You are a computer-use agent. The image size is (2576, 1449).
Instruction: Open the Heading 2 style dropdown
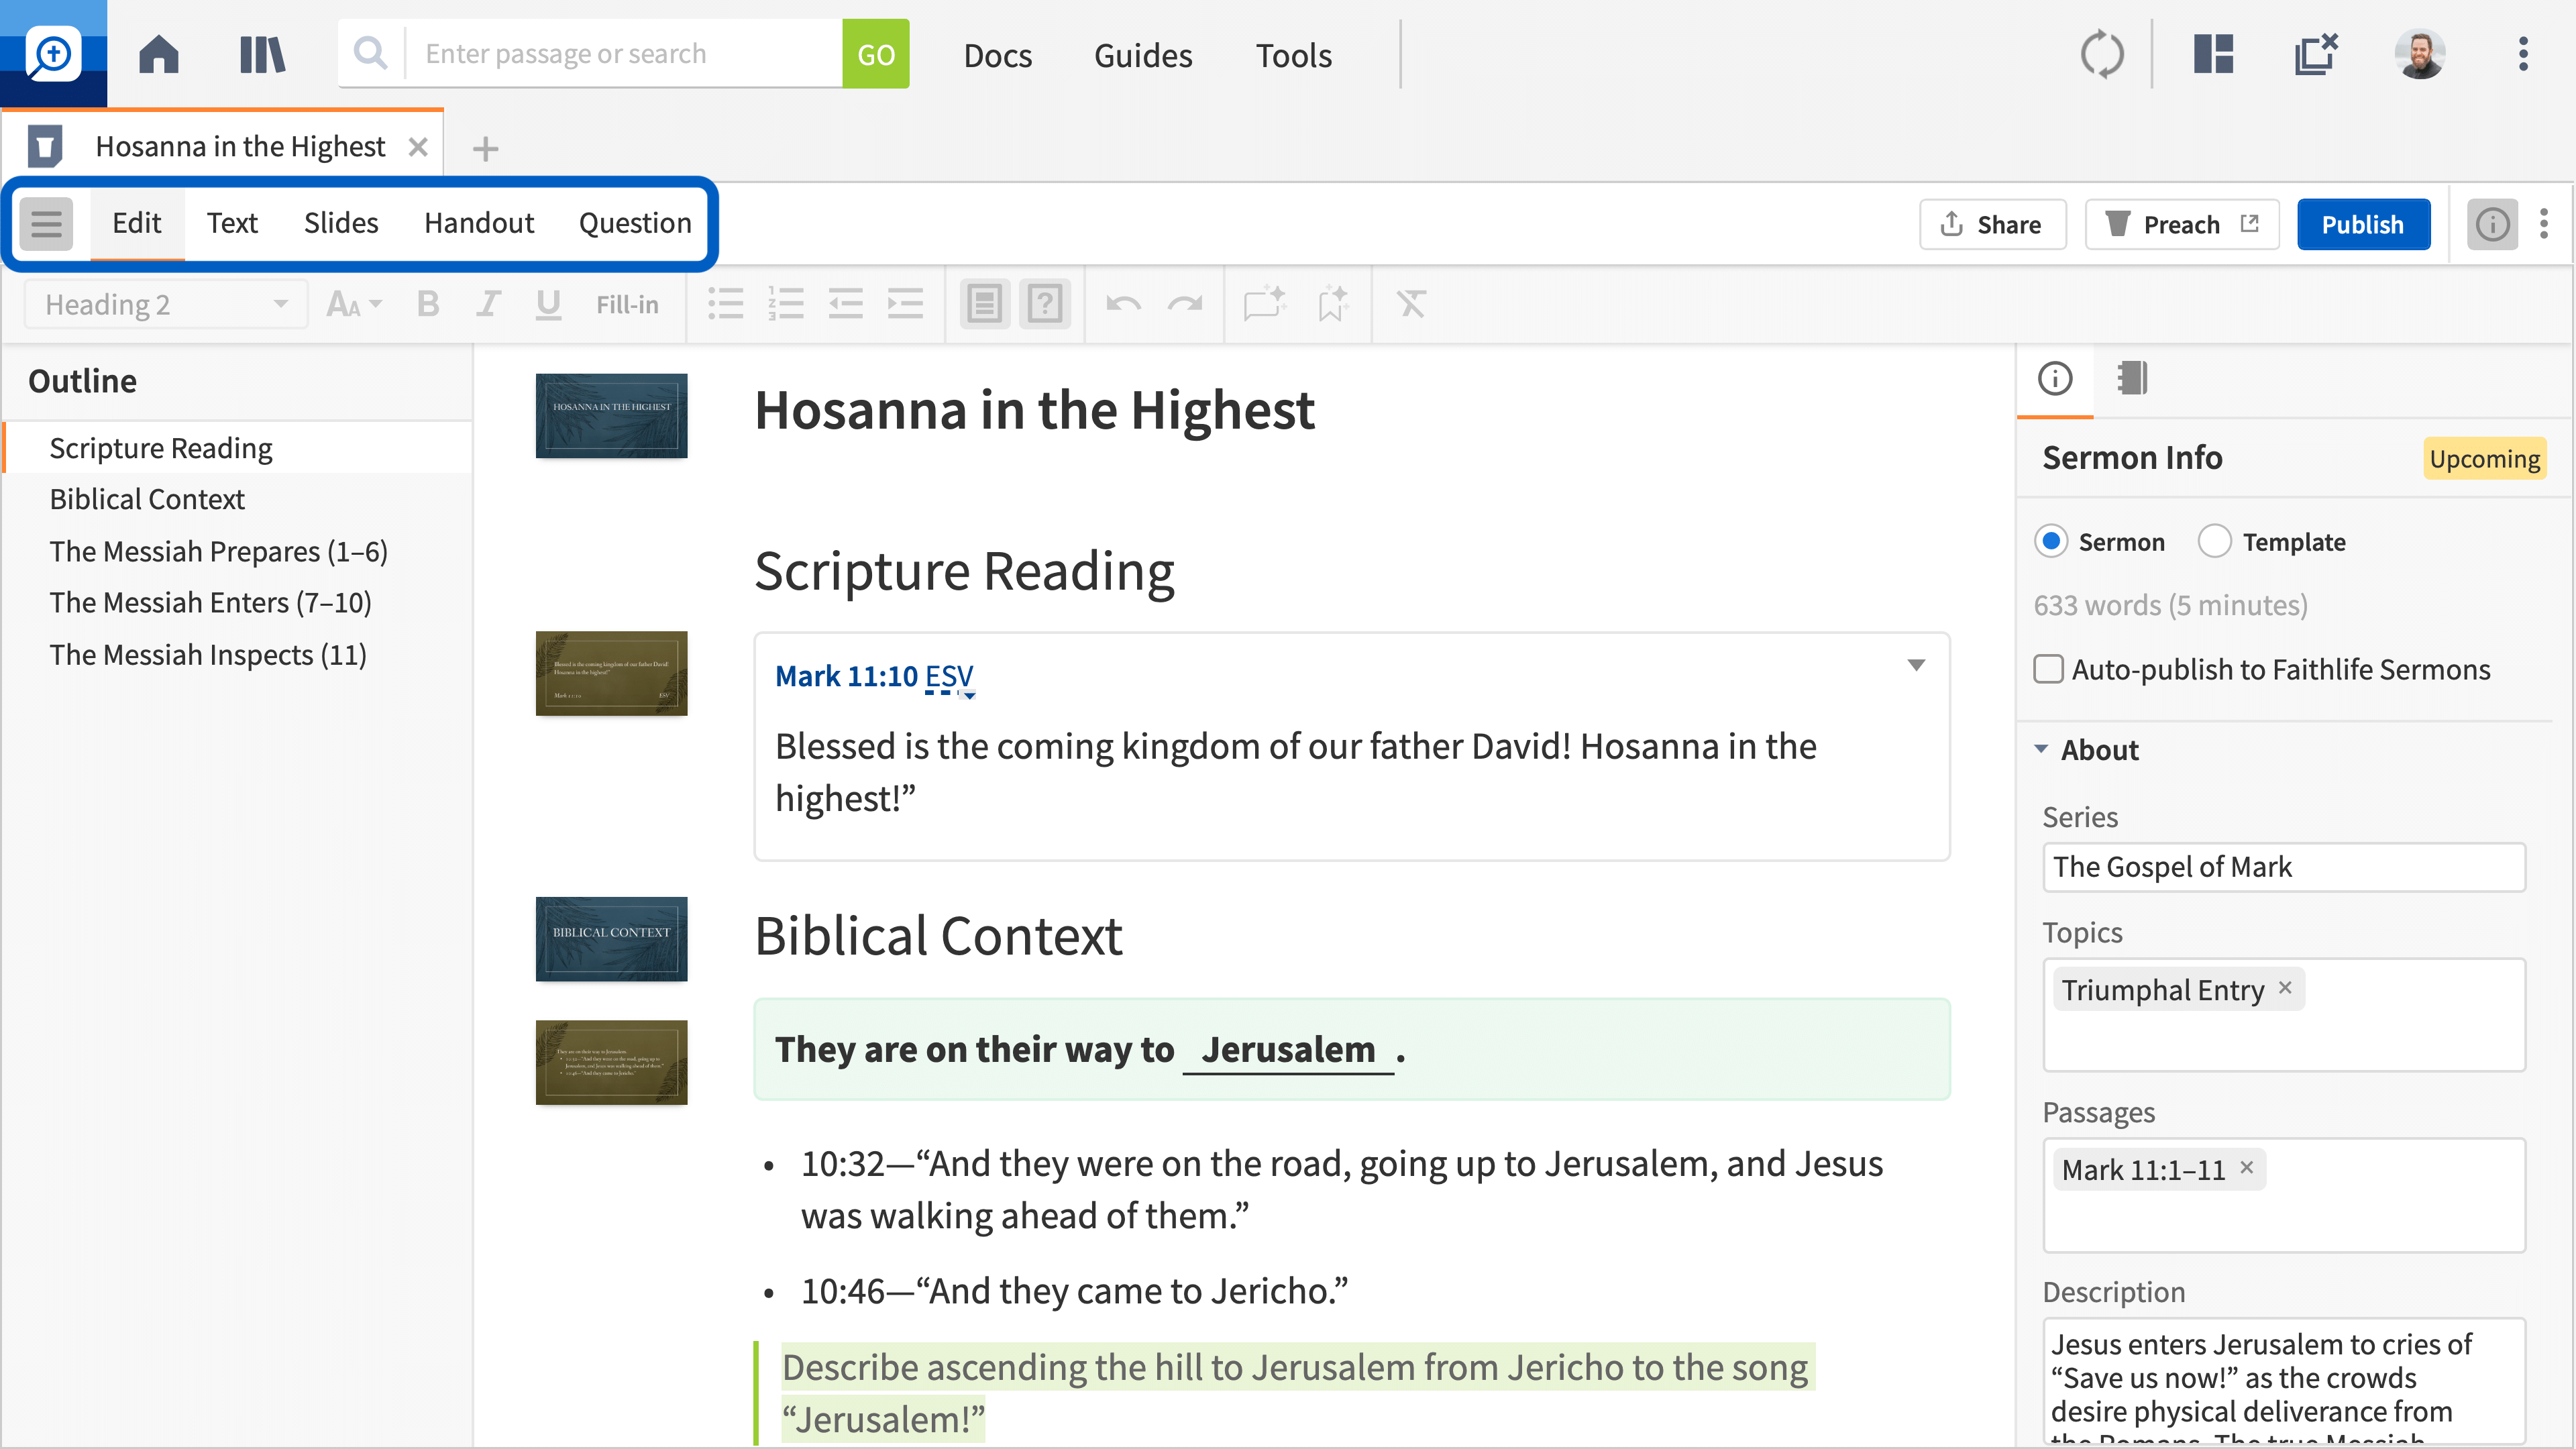point(165,304)
